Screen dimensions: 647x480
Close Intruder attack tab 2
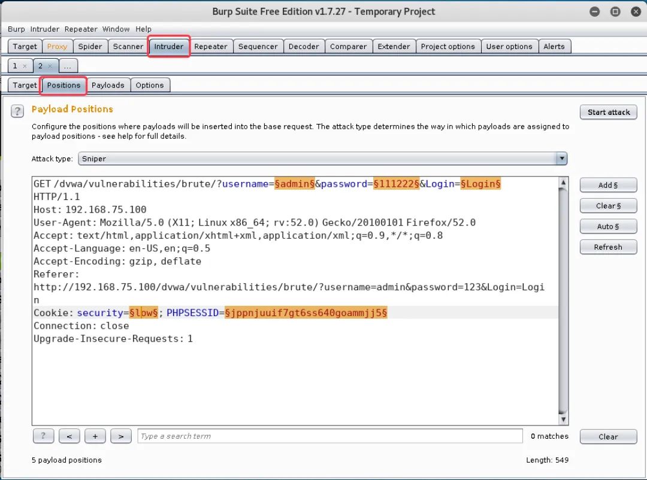50,66
